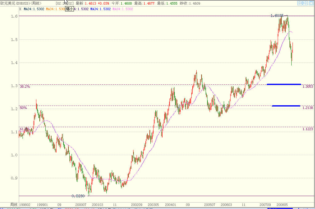Click the right arrow navigation icon

(305, 3)
